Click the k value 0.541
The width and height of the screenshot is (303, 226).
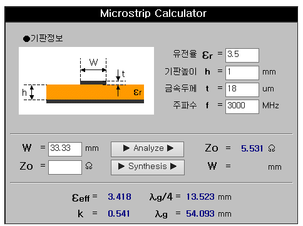[119, 213]
